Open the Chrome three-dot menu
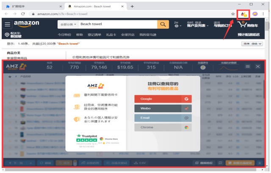The image size is (271, 173). point(263,14)
